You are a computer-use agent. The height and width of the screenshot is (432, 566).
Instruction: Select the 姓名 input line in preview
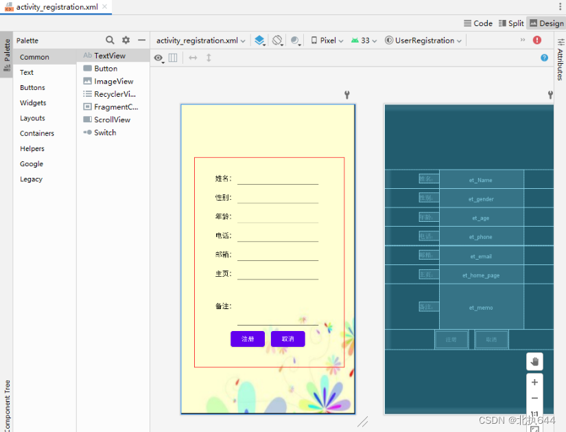278,179
